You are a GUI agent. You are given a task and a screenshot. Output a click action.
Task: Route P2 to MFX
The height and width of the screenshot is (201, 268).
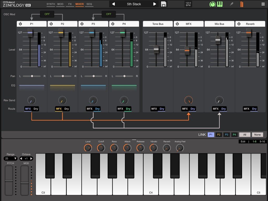tap(59, 109)
